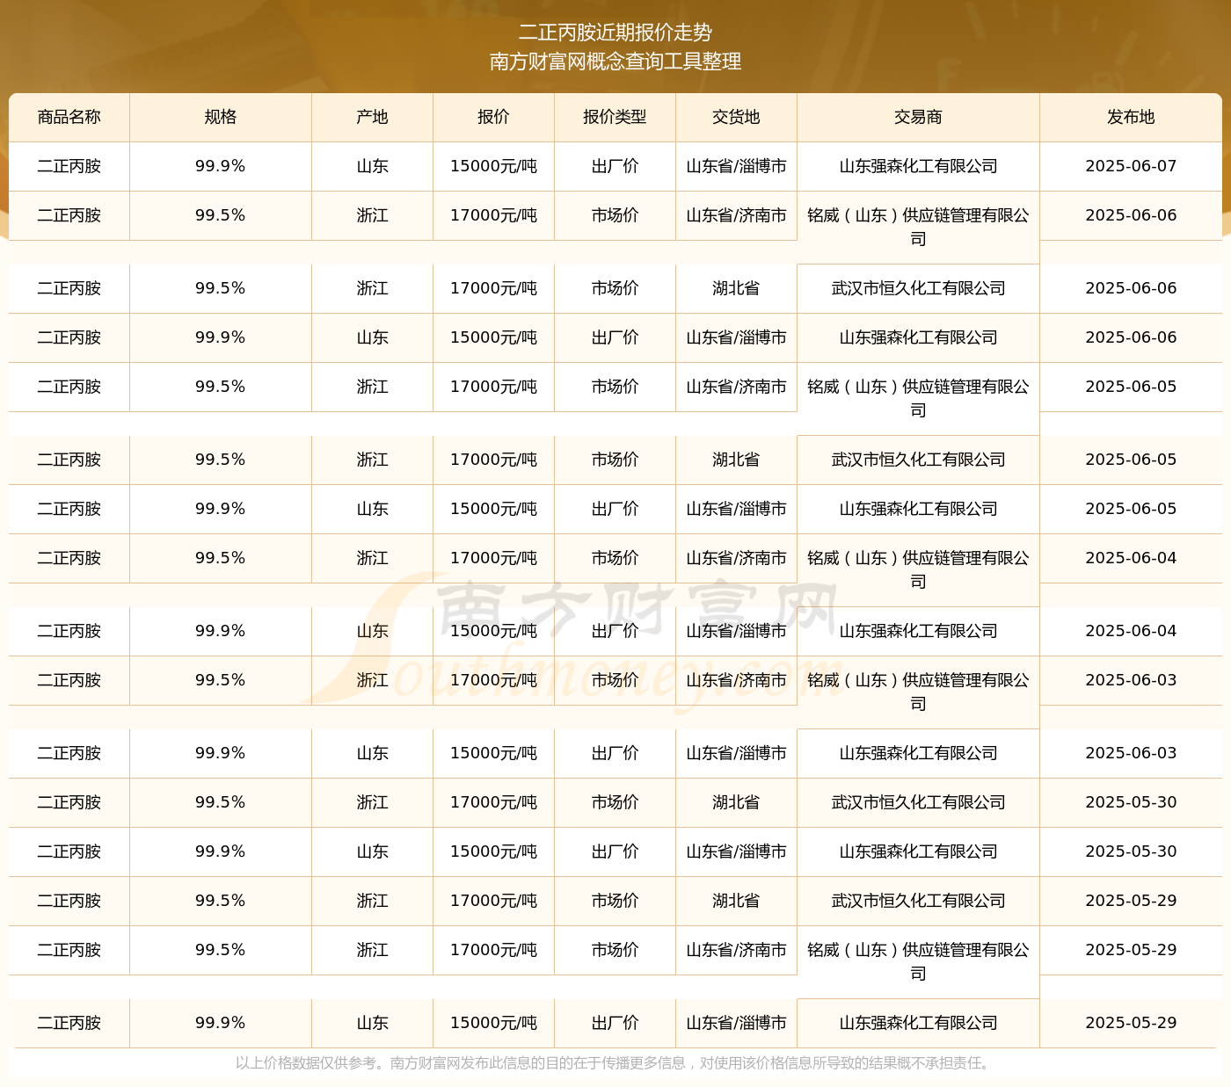This screenshot has height=1087, width=1231.
Task: Click 武汉市恒久化工有限公司 in the 2025-06-06 row
Action: click(x=918, y=288)
